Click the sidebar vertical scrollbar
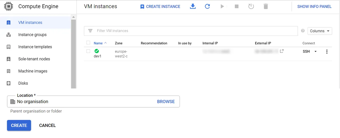The height and width of the screenshot is (138, 340). coord(74,54)
